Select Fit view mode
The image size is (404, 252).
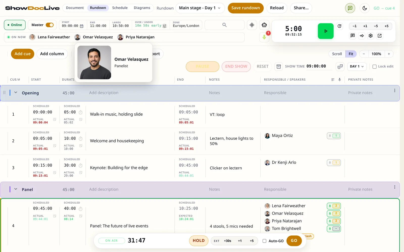(351, 54)
